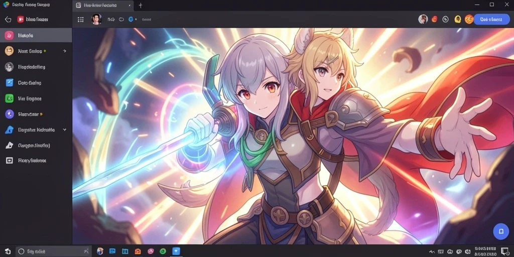Click the oval icon in toolbar
The height and width of the screenshot is (257, 514).
(x=121, y=20)
